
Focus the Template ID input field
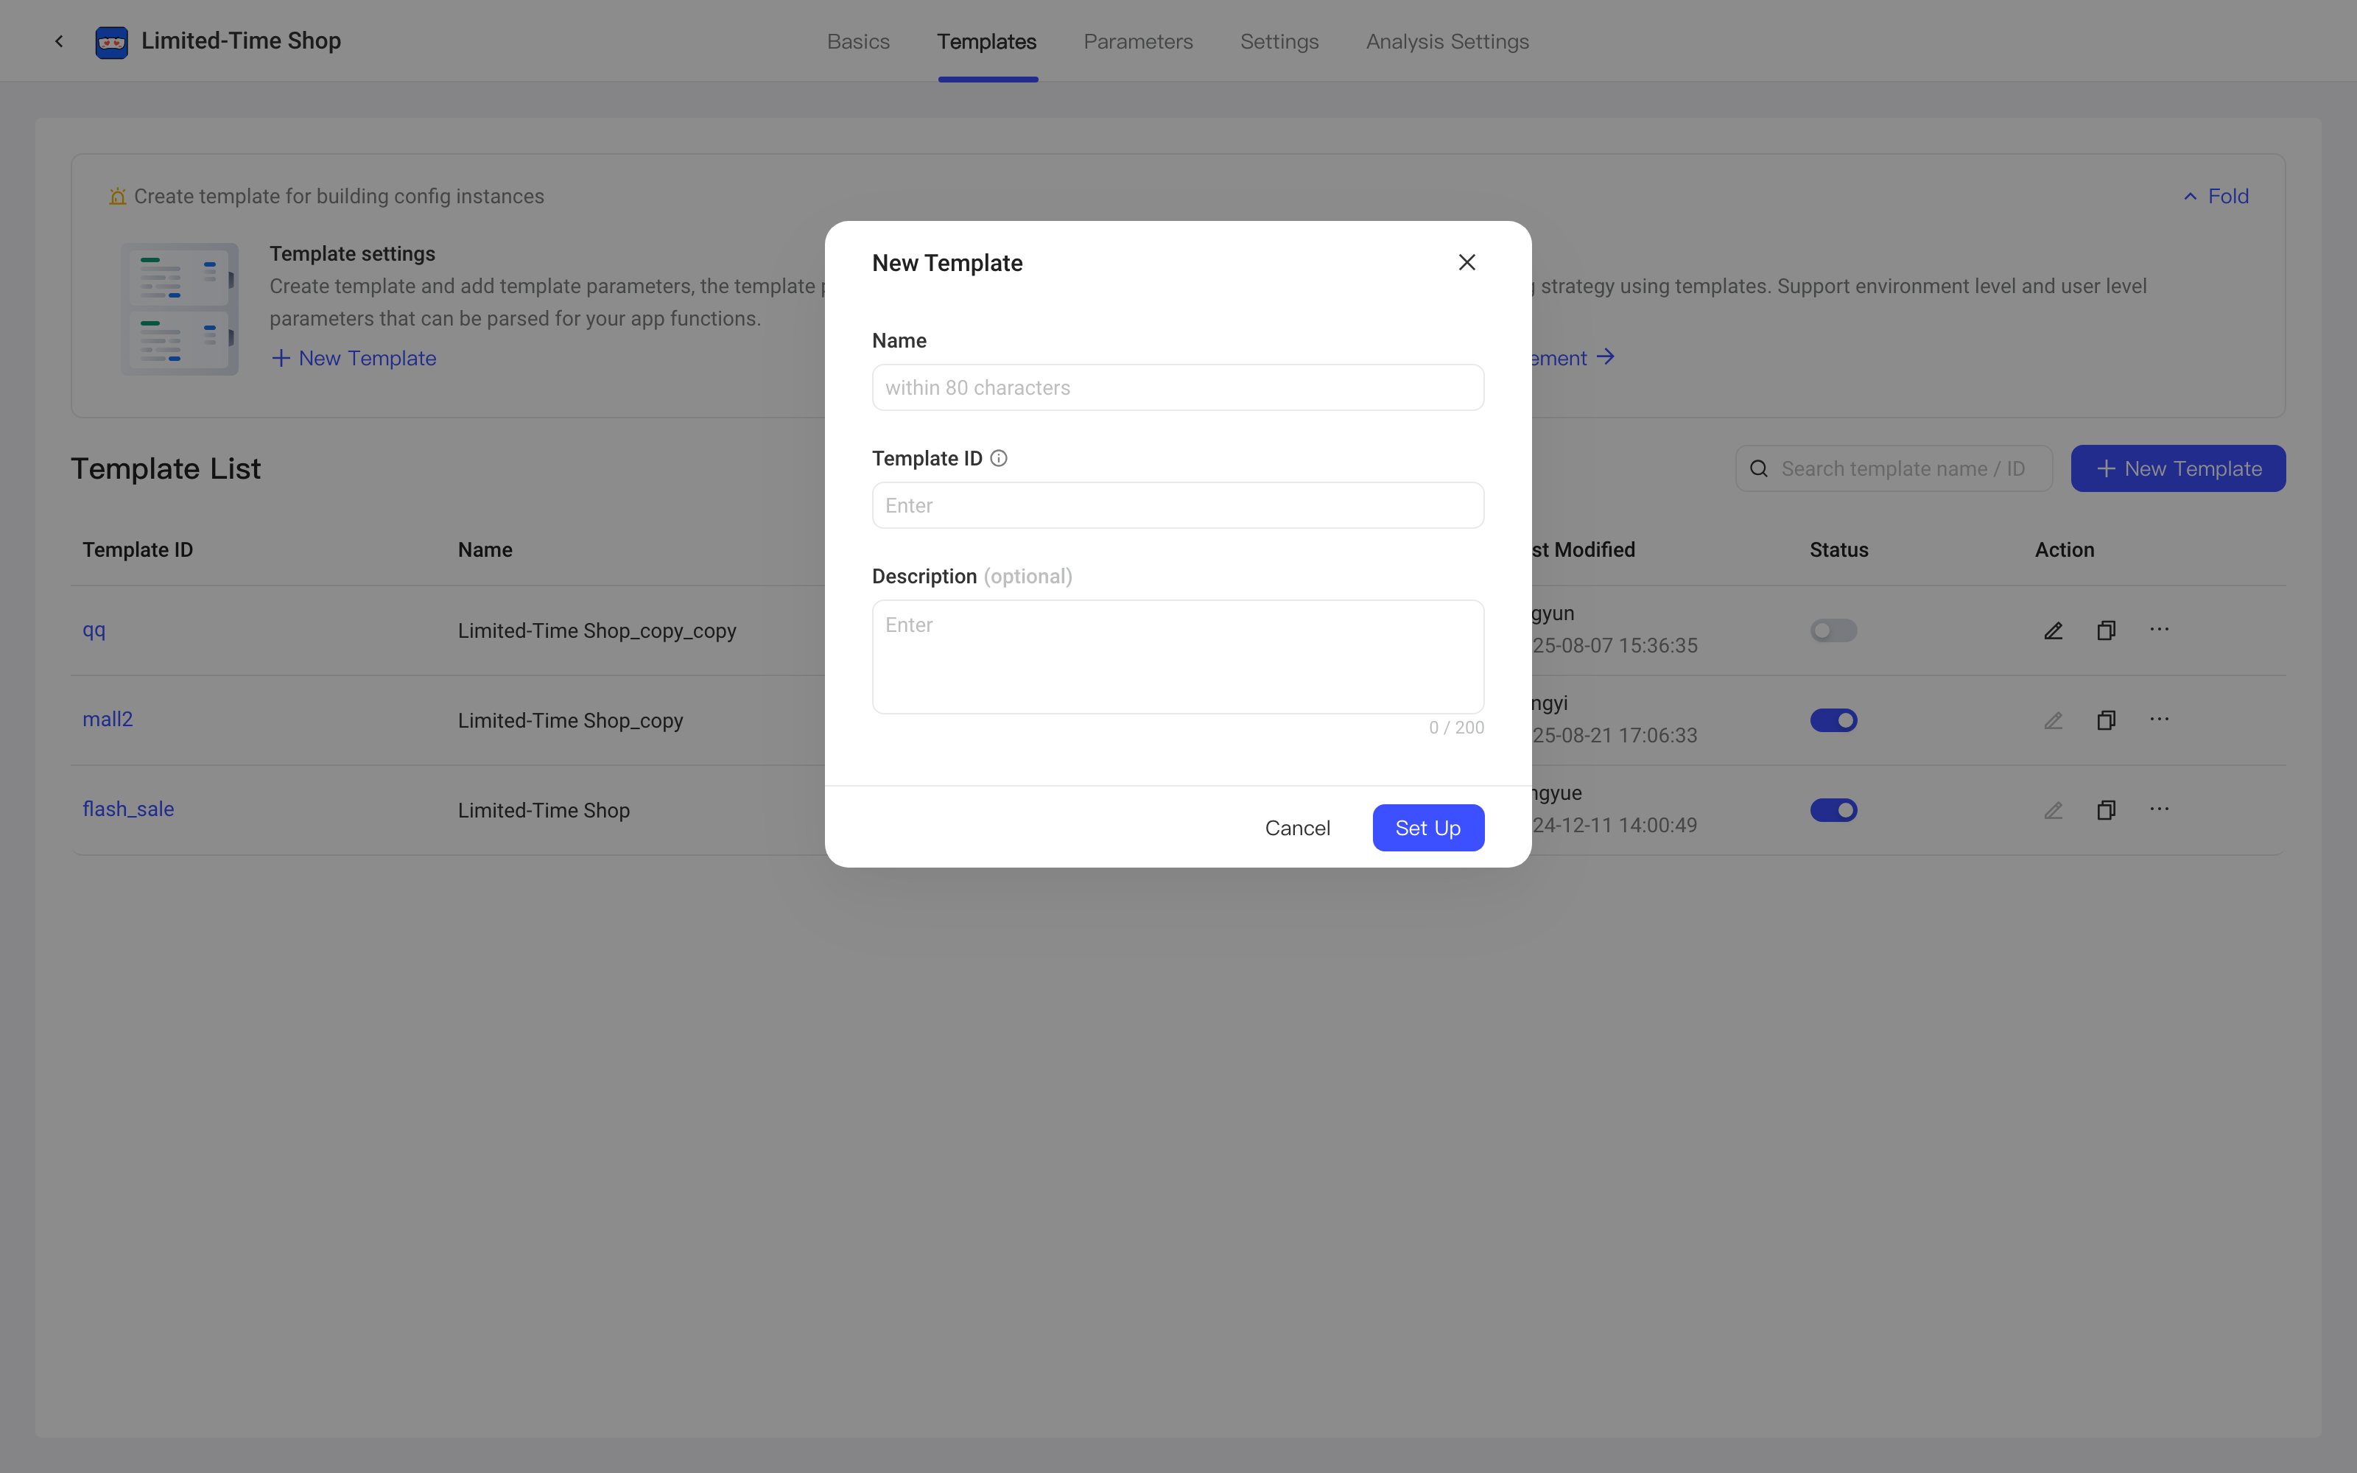(x=1178, y=506)
